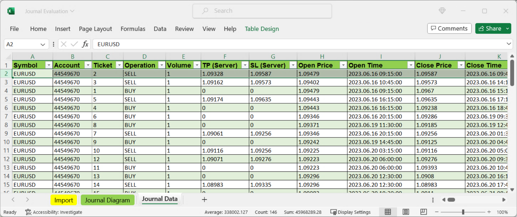Click the Comments button
This screenshot has height=217, width=517.
[449, 28]
